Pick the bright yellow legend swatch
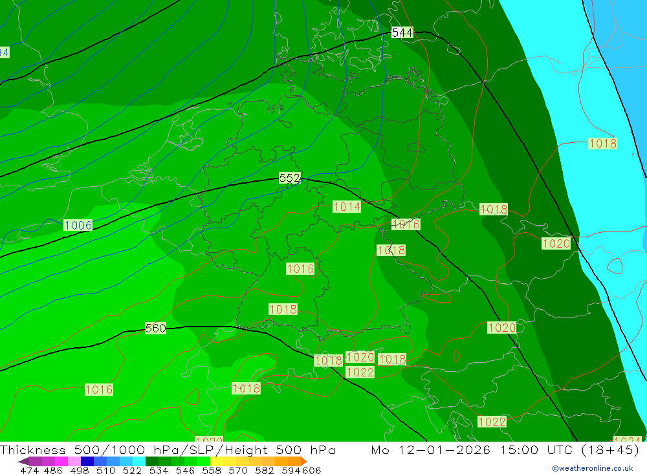 pyautogui.click(x=217, y=461)
